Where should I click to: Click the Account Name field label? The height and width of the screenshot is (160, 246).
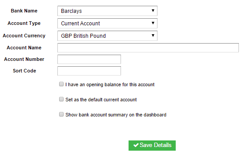tap(24, 48)
